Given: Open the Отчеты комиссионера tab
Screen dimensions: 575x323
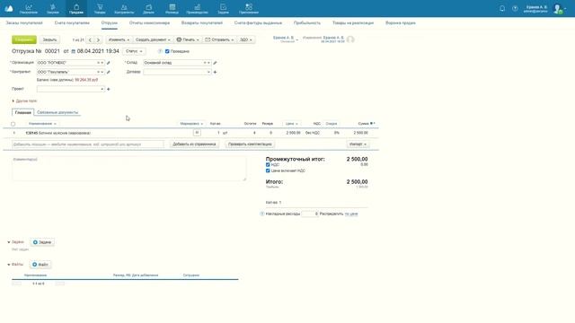Looking at the screenshot, I should (x=149, y=22).
